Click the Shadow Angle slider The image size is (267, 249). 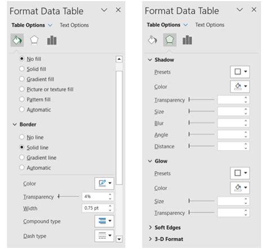click(x=202, y=134)
